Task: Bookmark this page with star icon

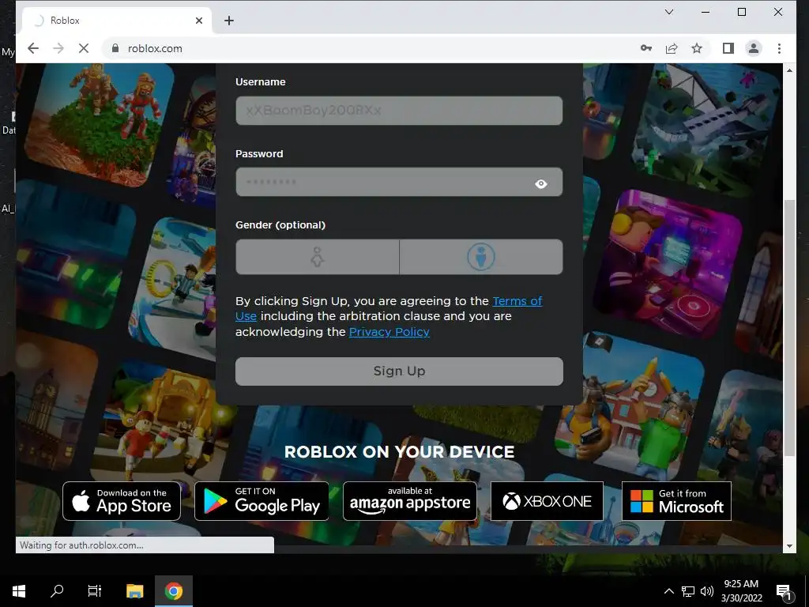Action: click(697, 48)
